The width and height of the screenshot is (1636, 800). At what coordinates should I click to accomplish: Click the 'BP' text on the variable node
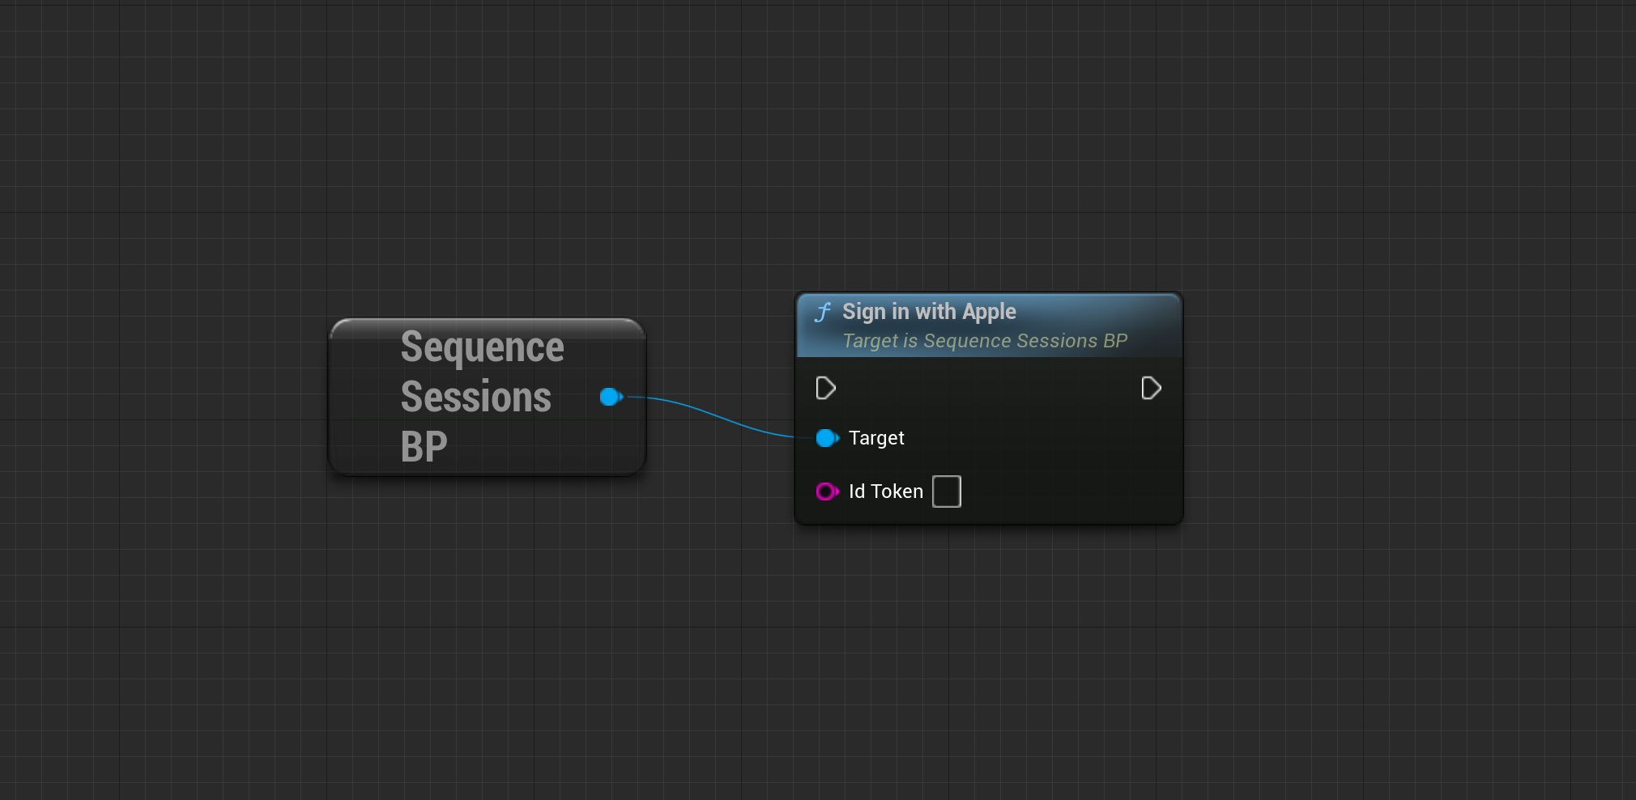click(424, 446)
